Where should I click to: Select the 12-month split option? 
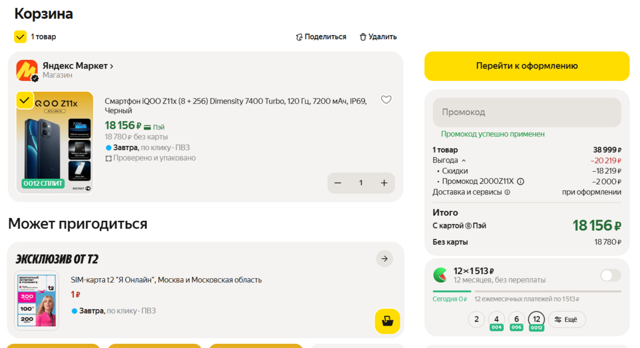tap(536, 320)
